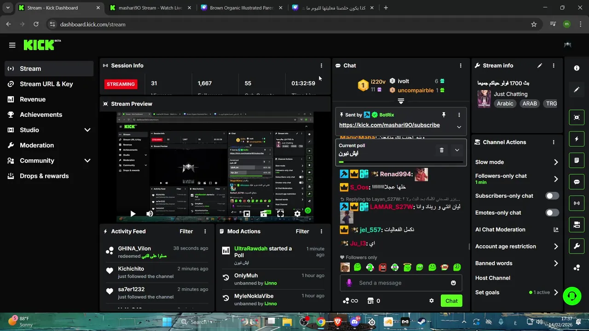
Task: Toggle Subscribers-only chat switch
Action: pyautogui.click(x=552, y=196)
